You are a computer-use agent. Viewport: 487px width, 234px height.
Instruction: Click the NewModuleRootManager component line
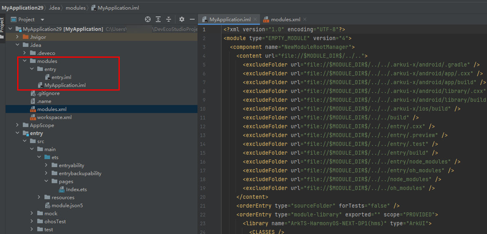292,47
